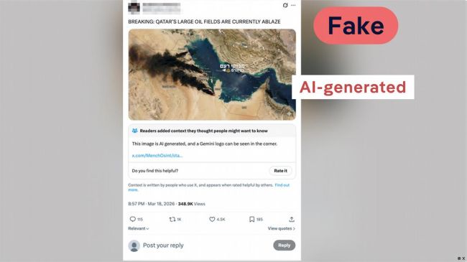
Task: Click the repost arrows icon
Action: [x=172, y=220]
